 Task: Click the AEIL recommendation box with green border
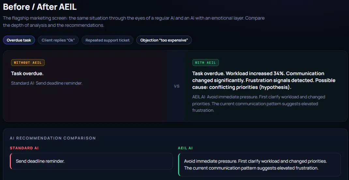coord(259,165)
